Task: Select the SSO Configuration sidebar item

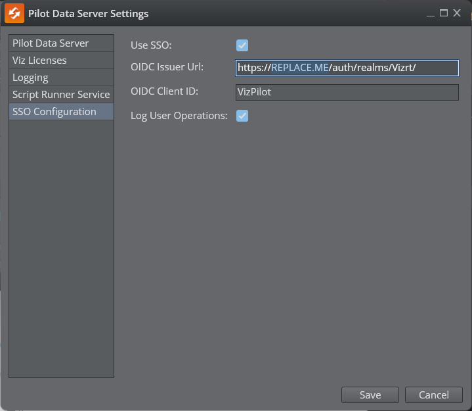Action: 54,112
